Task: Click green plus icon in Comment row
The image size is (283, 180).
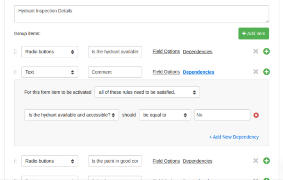Action: click(267, 72)
